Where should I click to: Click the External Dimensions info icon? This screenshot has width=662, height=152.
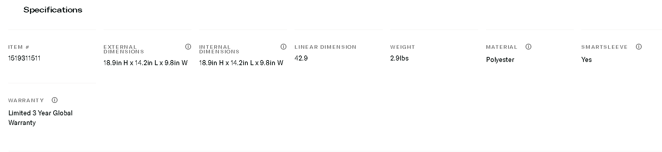pyautogui.click(x=188, y=47)
